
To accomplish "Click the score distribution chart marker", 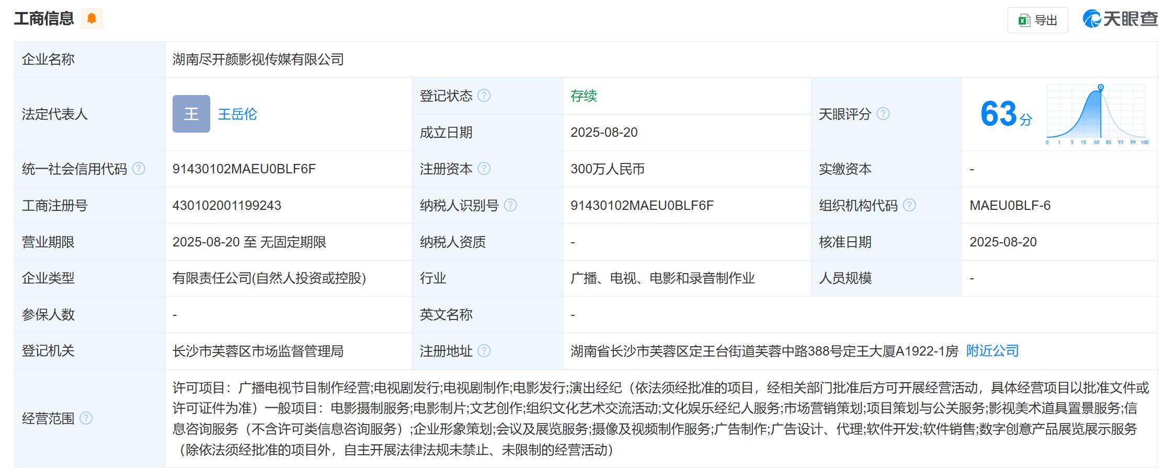I will (x=1101, y=87).
